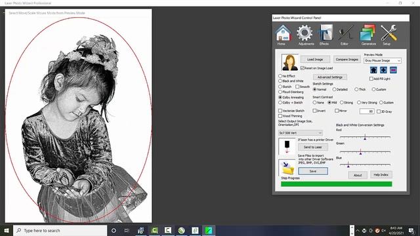Image resolution: width=420 pixels, height=236 pixels.
Task: Select the No Effect radio button
Action: pyautogui.click(x=280, y=76)
